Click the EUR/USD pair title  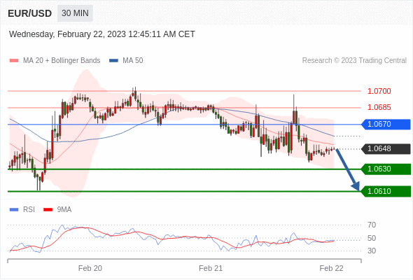[30, 13]
